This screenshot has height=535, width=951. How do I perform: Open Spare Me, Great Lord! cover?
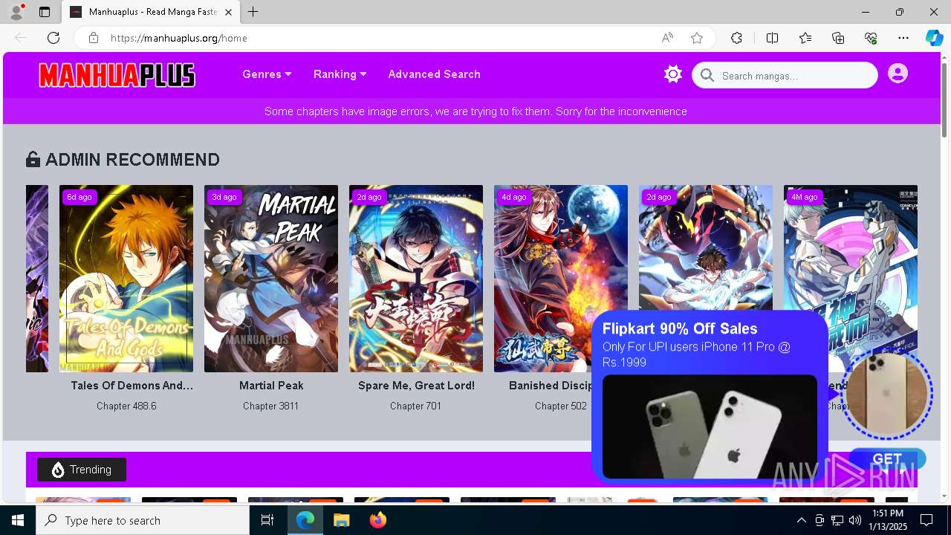[416, 279]
